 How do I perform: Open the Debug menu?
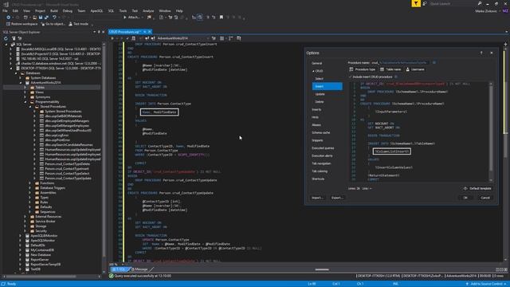tap(68, 10)
